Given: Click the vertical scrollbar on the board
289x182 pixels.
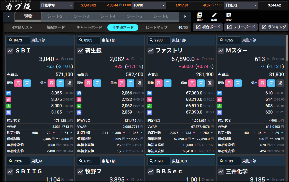Looking at the screenshot, I should [x=287, y=48].
